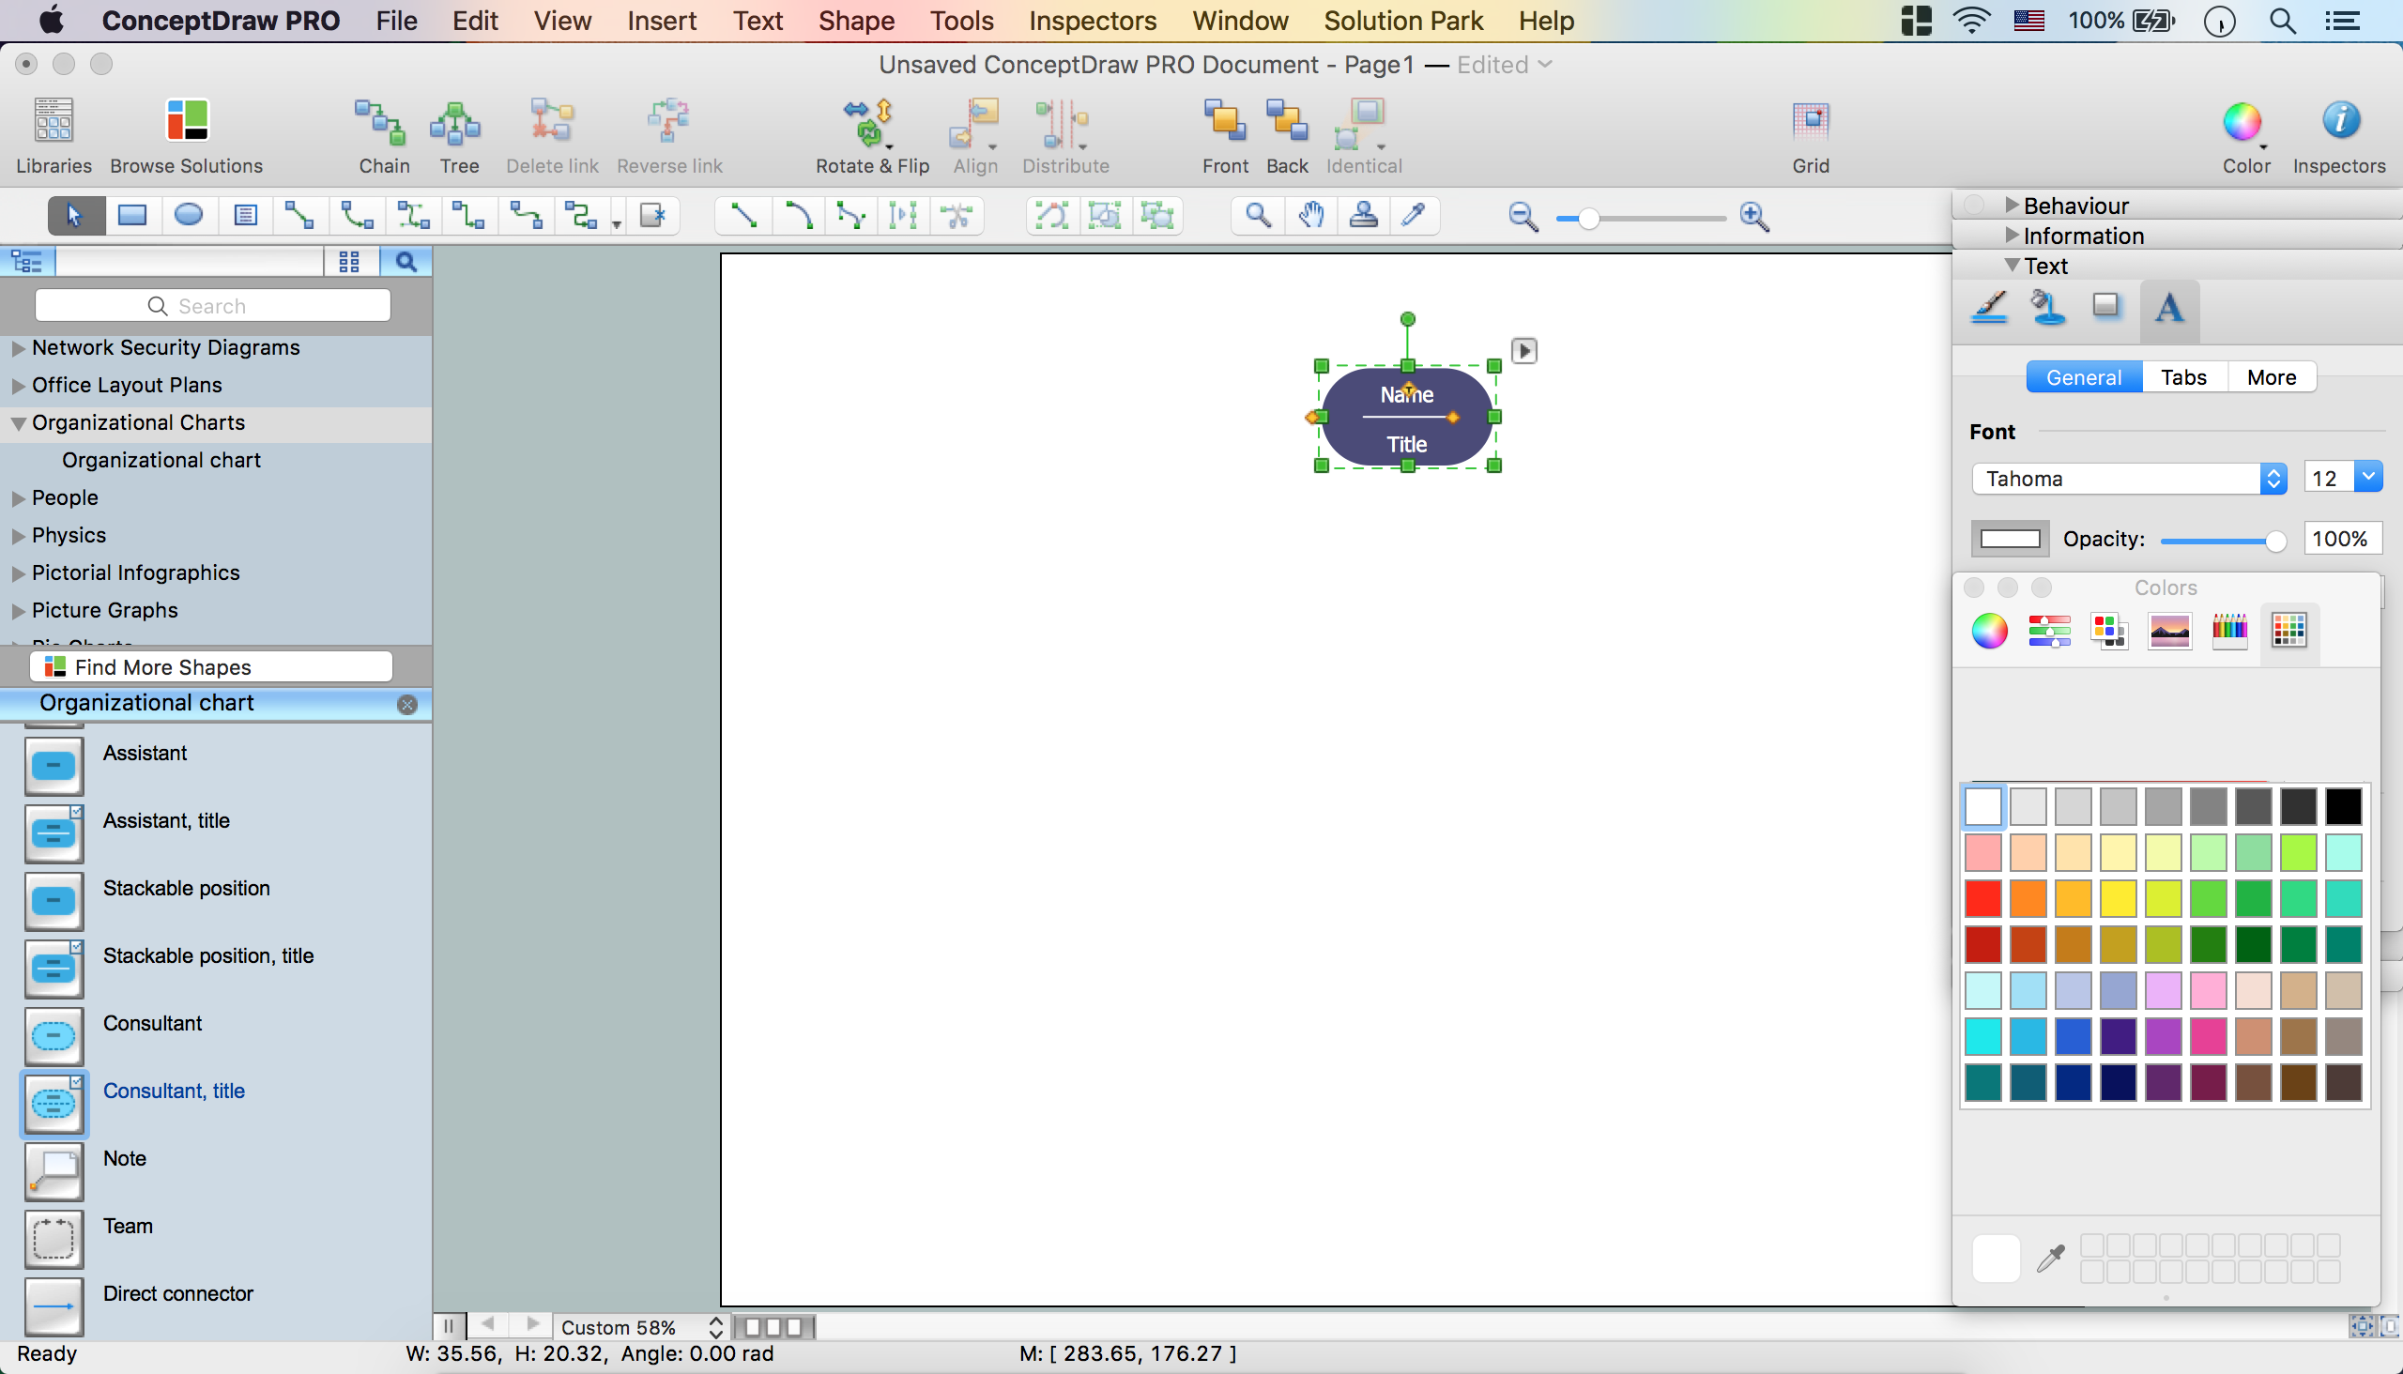The image size is (2403, 1374).
Task: Click the library Search field
Action: point(212,306)
